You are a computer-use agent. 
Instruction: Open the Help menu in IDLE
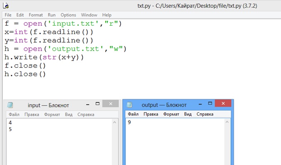[107, 15]
